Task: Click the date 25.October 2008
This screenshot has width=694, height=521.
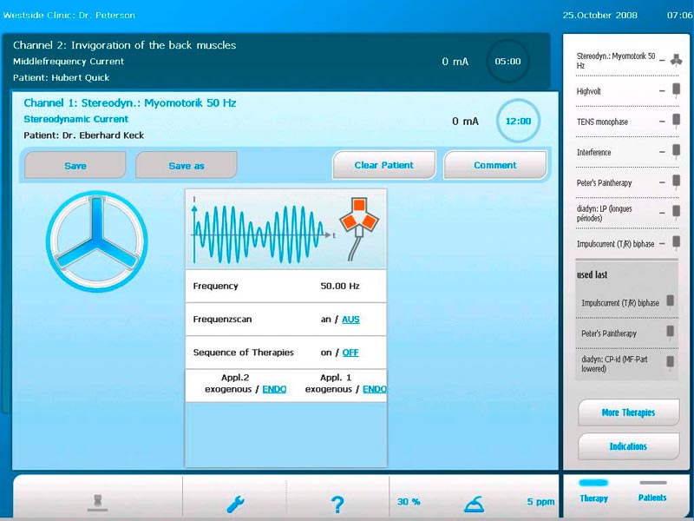Action: tap(599, 15)
